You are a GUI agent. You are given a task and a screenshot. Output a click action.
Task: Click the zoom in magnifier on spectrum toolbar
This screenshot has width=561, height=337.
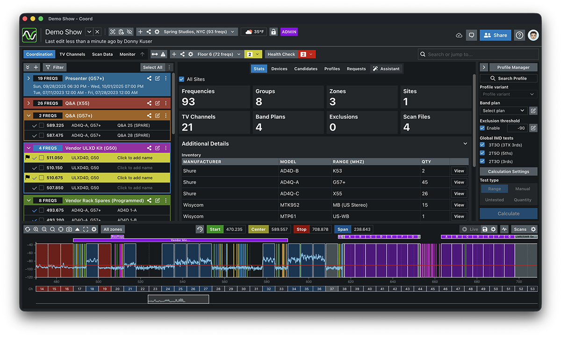click(36, 229)
